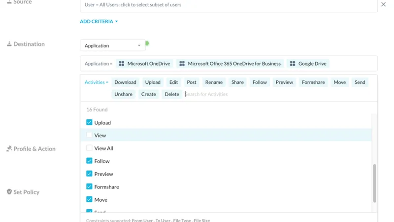Click the Send activity tag
This screenshot has height=222, width=394.
360,82
